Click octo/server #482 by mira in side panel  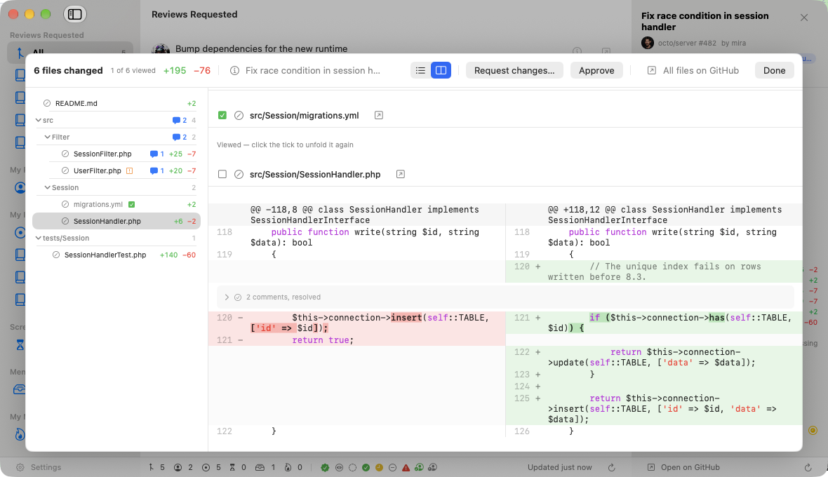702,43
